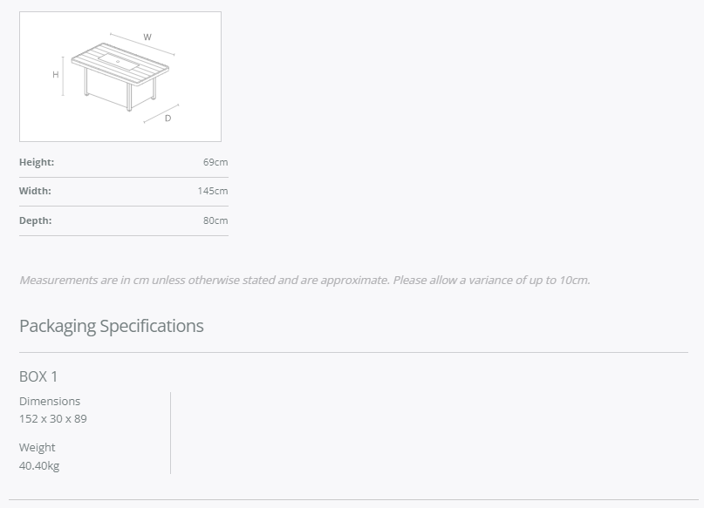Click the vertical divider beside BOX 1 details

point(170,433)
